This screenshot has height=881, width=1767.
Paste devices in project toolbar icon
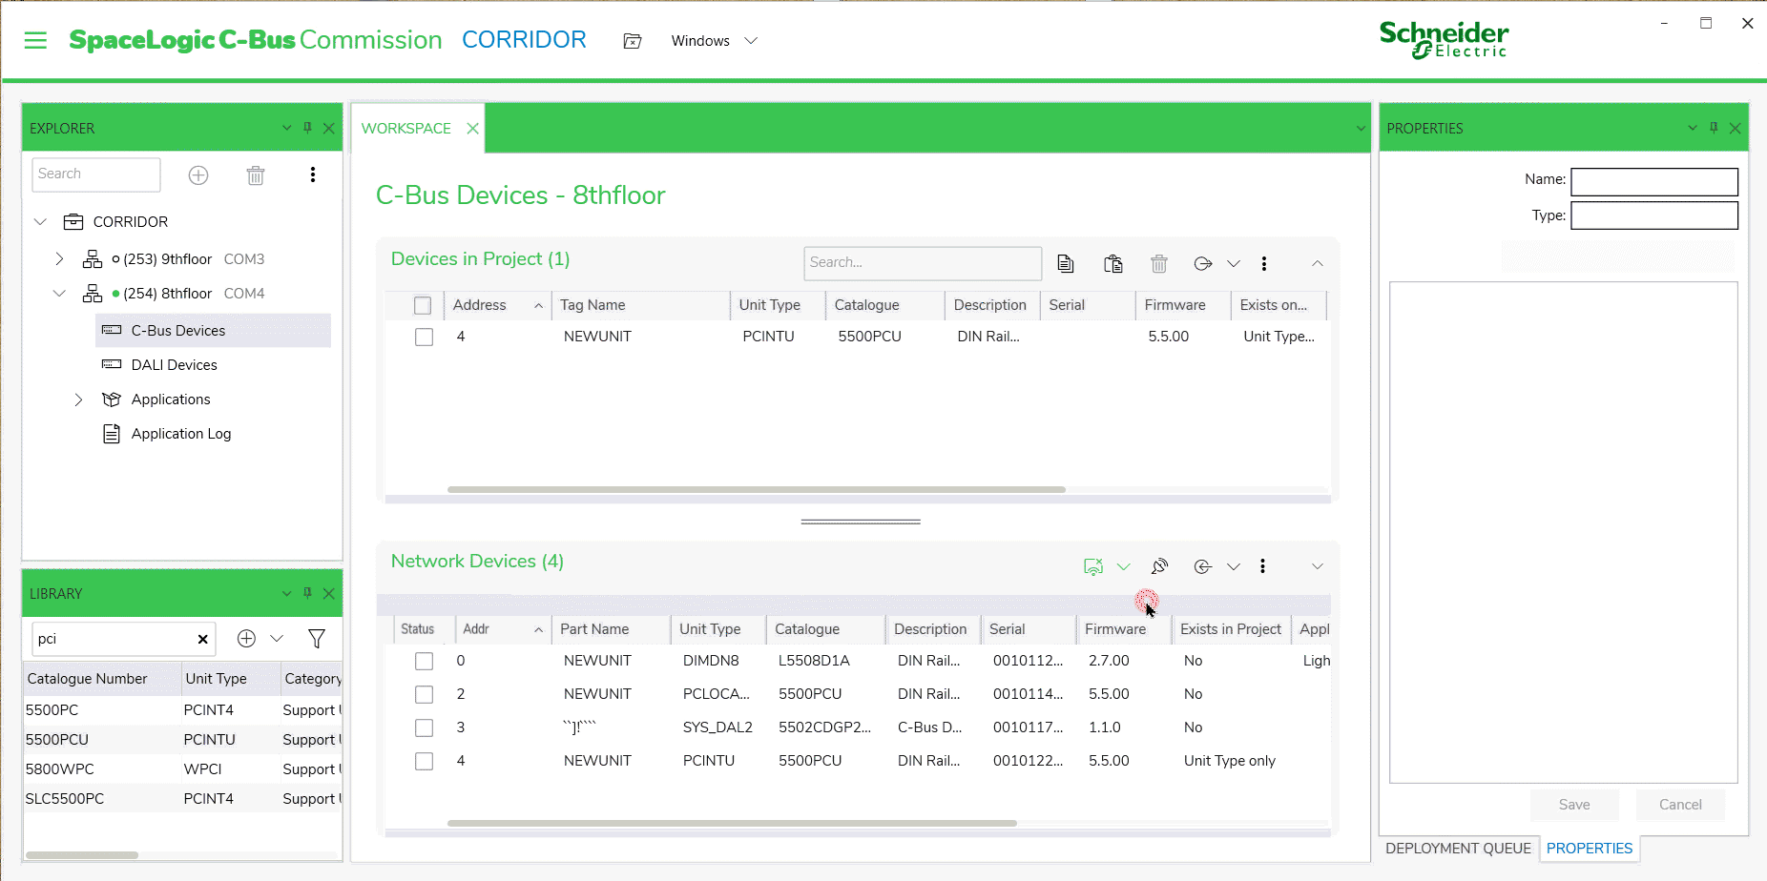click(1112, 263)
